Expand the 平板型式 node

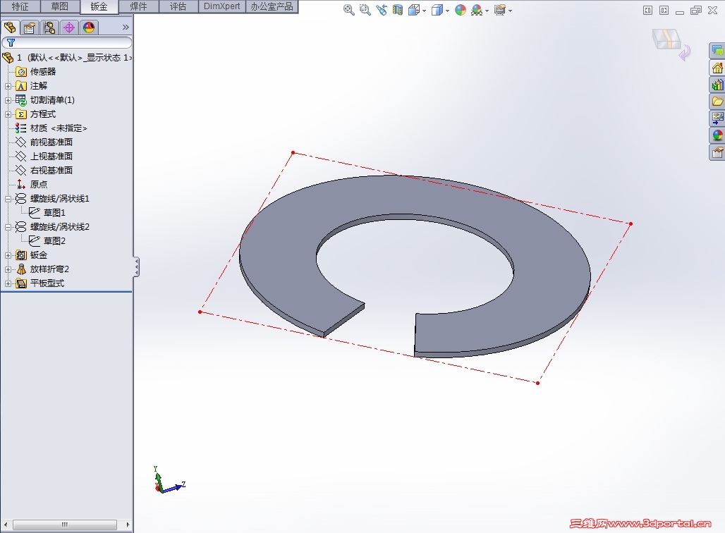tap(8, 284)
